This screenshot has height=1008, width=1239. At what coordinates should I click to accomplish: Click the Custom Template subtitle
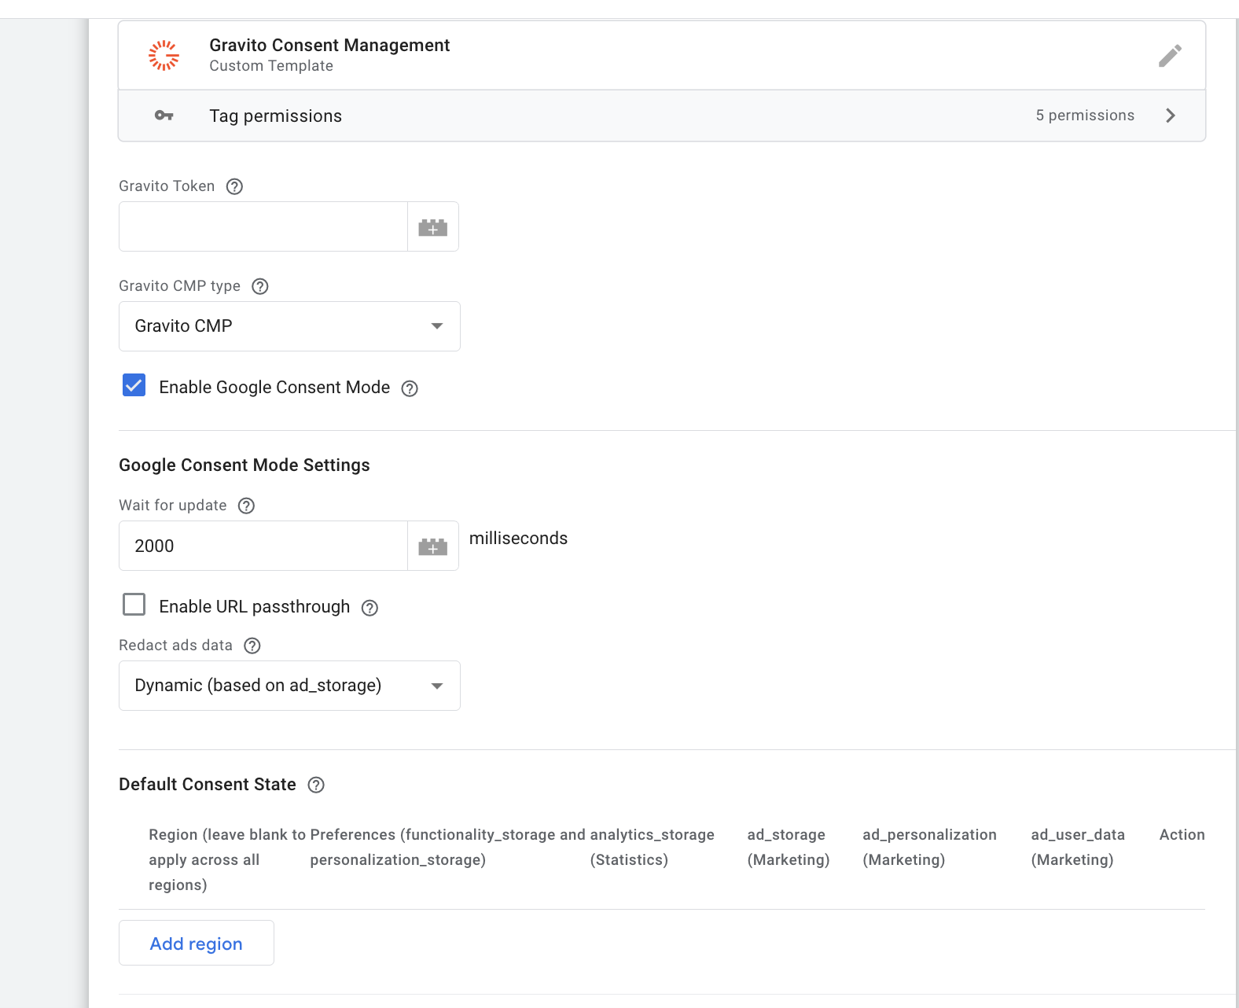(271, 66)
